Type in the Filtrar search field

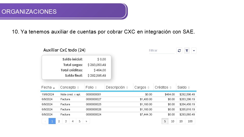coord(161,50)
